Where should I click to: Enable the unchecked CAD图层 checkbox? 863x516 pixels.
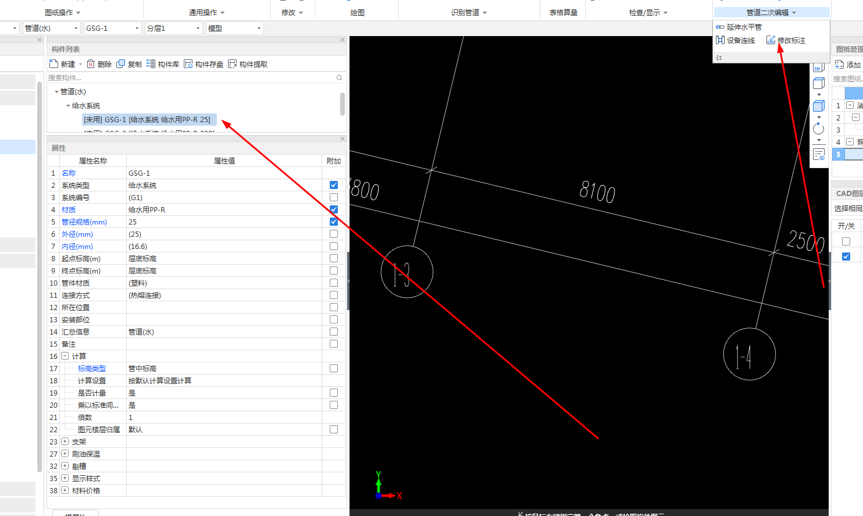(846, 241)
